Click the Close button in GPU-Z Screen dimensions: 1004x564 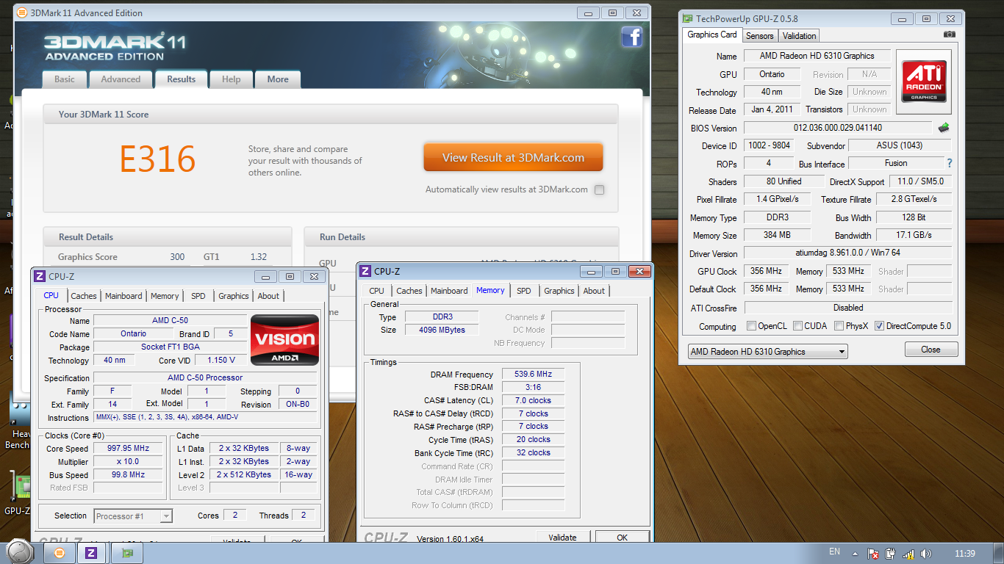click(x=931, y=350)
